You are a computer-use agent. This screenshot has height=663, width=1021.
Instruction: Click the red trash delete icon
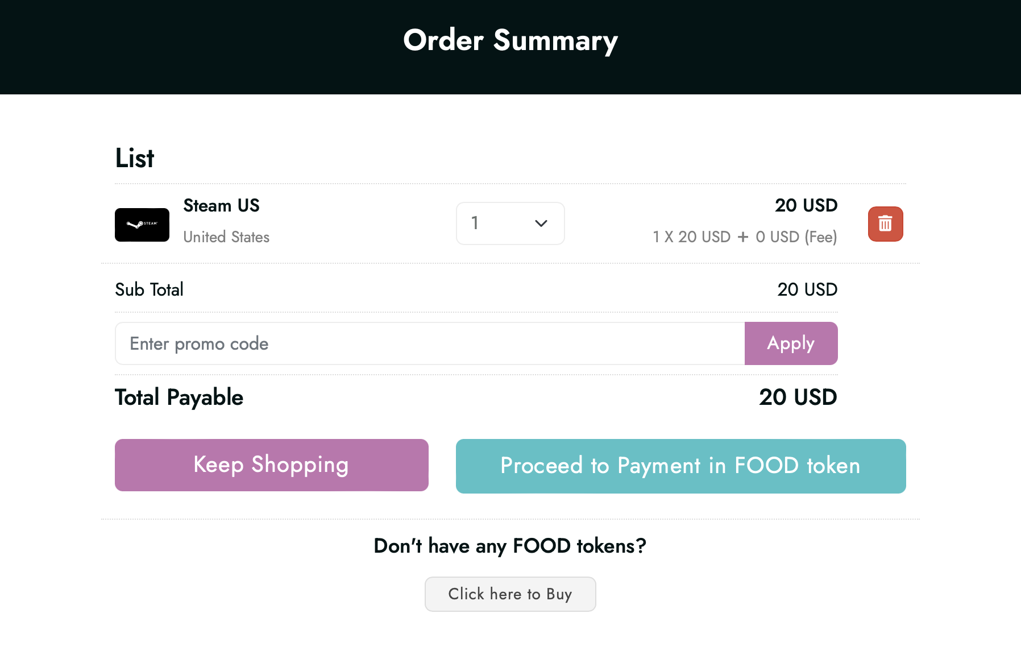pyautogui.click(x=885, y=223)
